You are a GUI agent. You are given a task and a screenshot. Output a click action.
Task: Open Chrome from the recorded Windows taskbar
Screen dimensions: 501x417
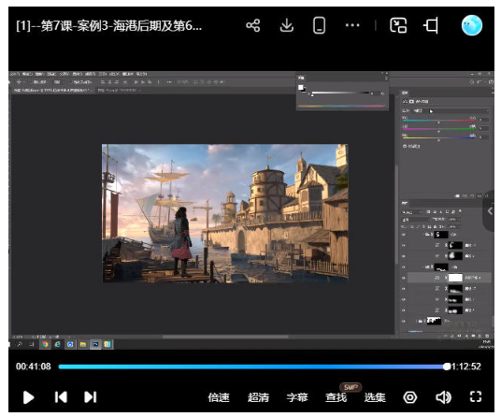pos(45,344)
